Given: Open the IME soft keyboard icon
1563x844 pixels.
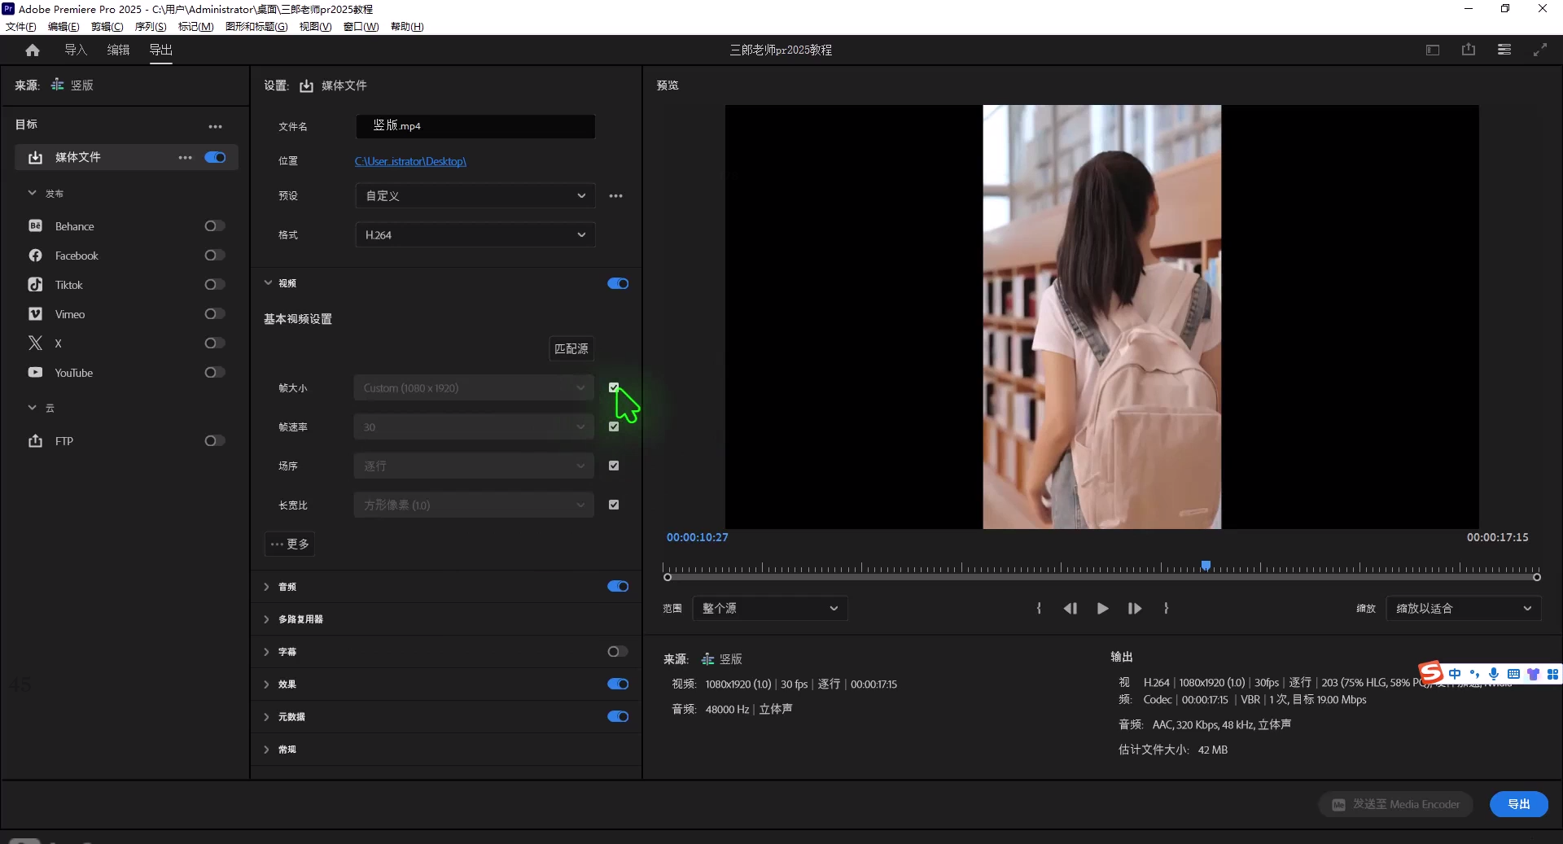Looking at the screenshot, I should (x=1513, y=674).
